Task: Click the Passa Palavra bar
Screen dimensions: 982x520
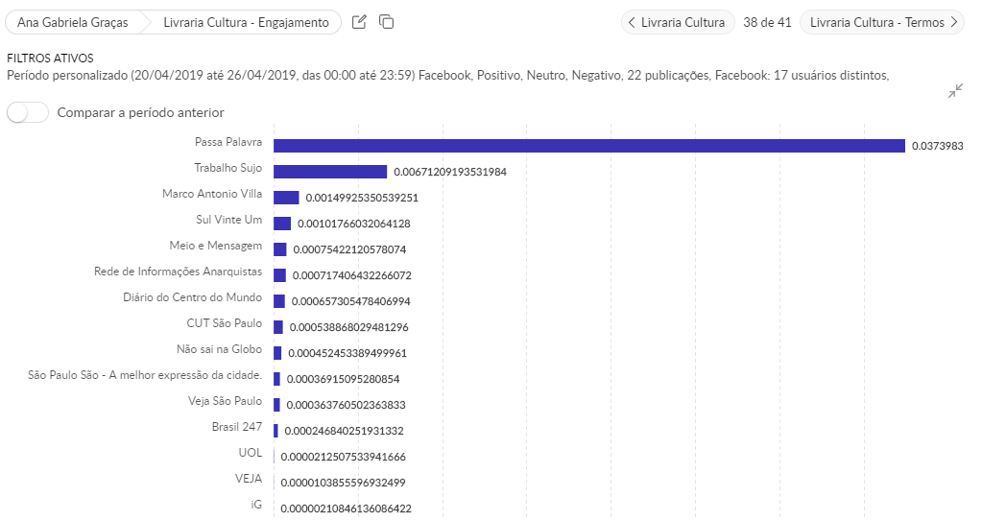Action: pyautogui.click(x=588, y=146)
